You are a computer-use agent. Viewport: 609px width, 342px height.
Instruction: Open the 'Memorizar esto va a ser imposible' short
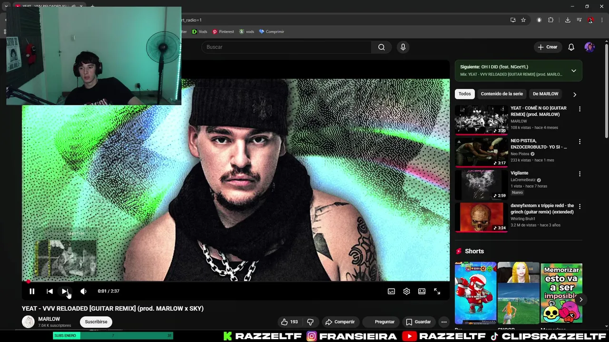click(561, 293)
